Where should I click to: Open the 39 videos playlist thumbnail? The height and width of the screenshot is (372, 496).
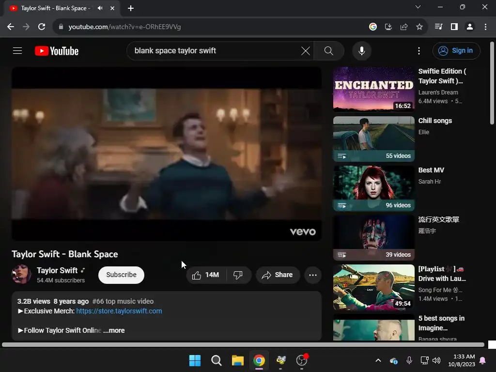[373, 237]
